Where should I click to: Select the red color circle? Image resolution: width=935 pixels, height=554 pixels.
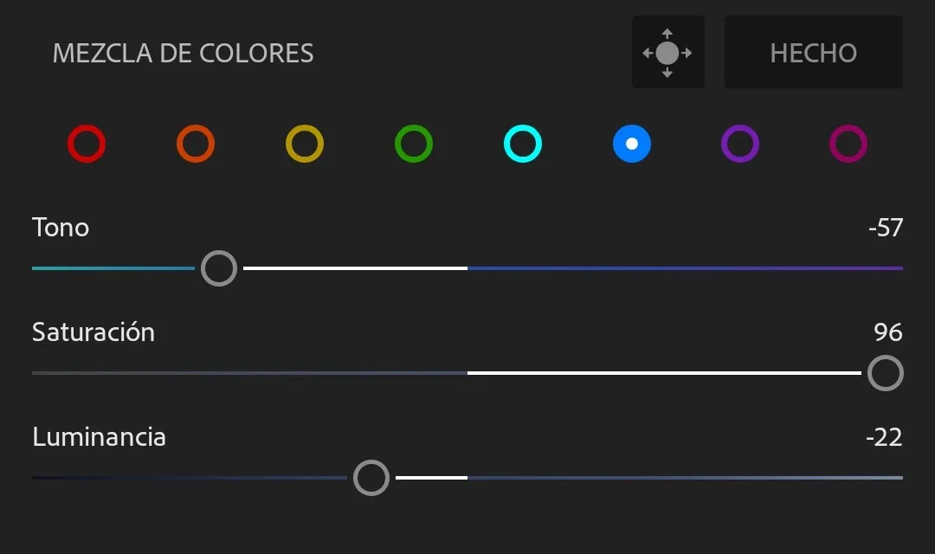point(87,144)
